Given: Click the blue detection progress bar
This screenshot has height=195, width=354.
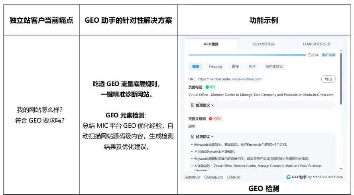Looking at the screenshot, I should pos(247,55).
